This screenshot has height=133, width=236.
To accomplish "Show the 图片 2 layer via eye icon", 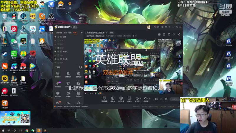I will click(55, 44).
